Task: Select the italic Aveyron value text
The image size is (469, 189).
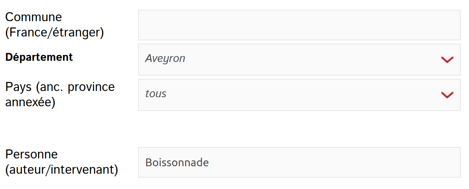Action: pos(165,59)
